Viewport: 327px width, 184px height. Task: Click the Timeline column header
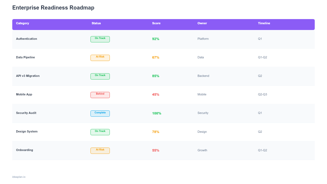tap(264, 23)
